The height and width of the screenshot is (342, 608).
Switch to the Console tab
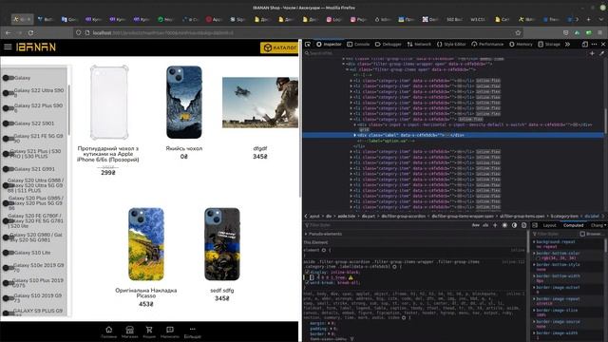358,45
